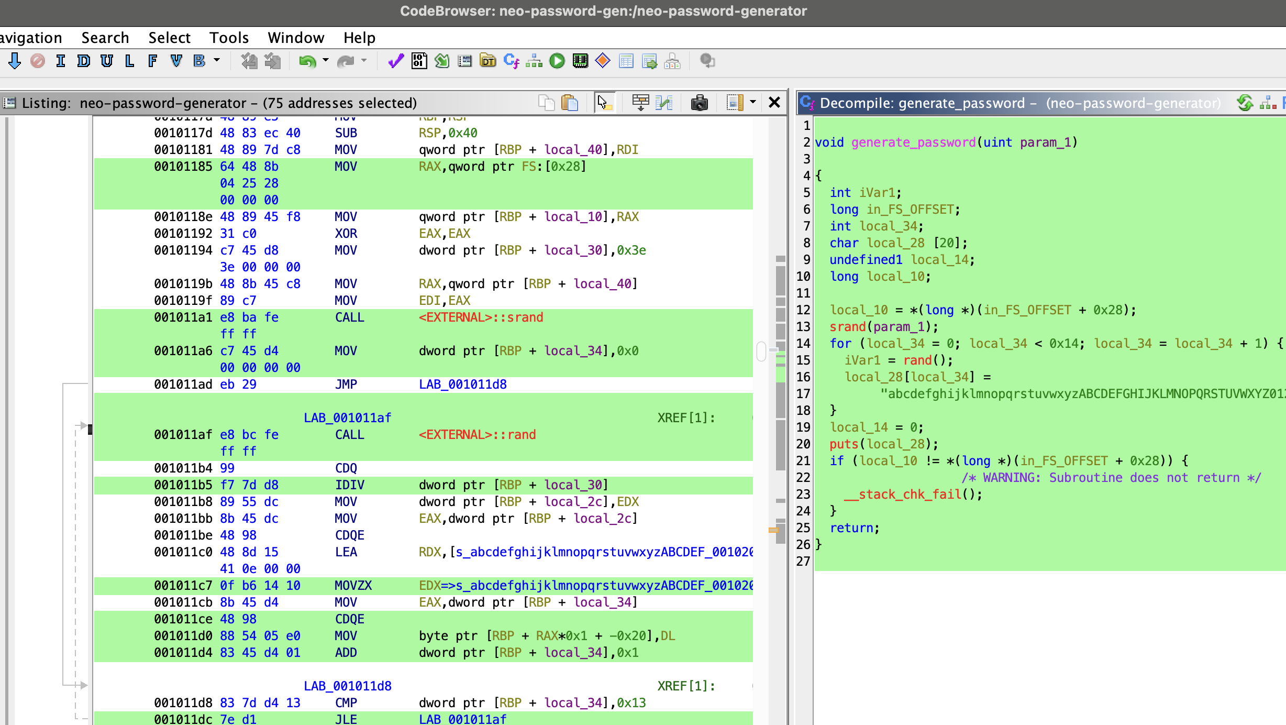Open the redo history dropdown arrow
Screen dimensions: 1286x725
(365, 61)
